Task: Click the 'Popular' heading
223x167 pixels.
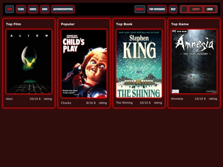Action: [68, 24]
